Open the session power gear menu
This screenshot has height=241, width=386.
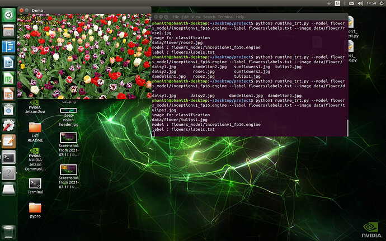click(x=382, y=3)
